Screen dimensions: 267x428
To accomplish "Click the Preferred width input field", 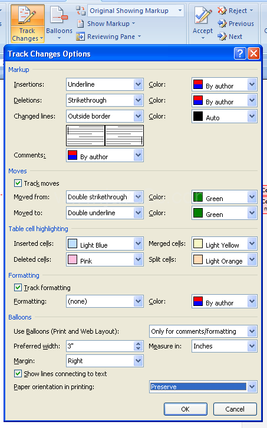I will (x=100, y=346).
